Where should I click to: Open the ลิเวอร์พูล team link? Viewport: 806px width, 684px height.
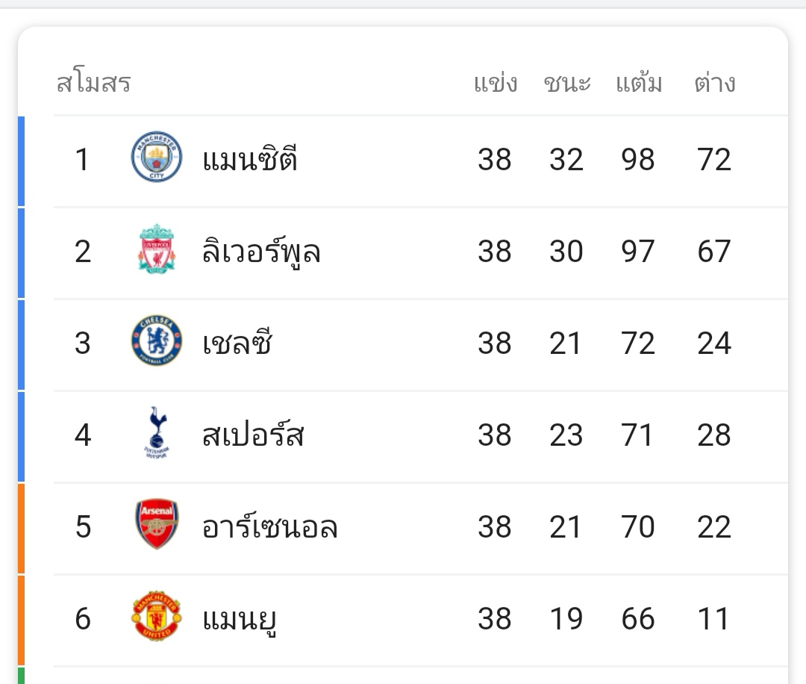(x=261, y=251)
